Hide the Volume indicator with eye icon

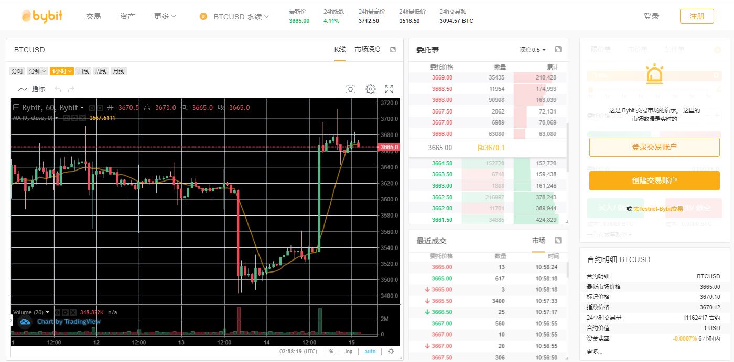[58, 312]
